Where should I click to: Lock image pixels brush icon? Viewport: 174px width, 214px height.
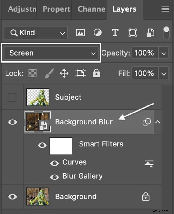pos(49,73)
